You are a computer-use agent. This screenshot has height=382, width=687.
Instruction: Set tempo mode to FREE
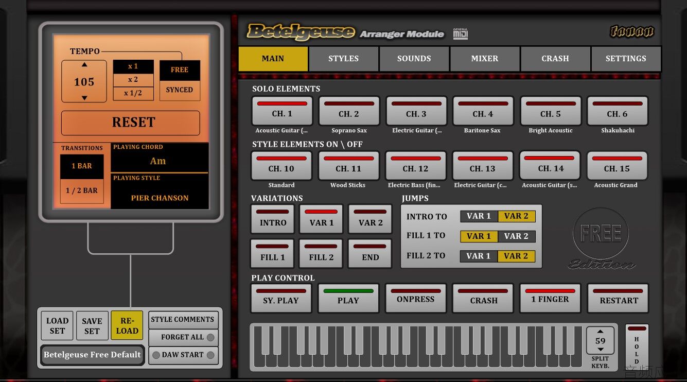tap(180, 70)
